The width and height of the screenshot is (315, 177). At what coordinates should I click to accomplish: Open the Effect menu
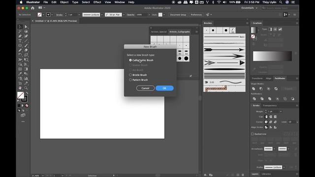(97, 2)
